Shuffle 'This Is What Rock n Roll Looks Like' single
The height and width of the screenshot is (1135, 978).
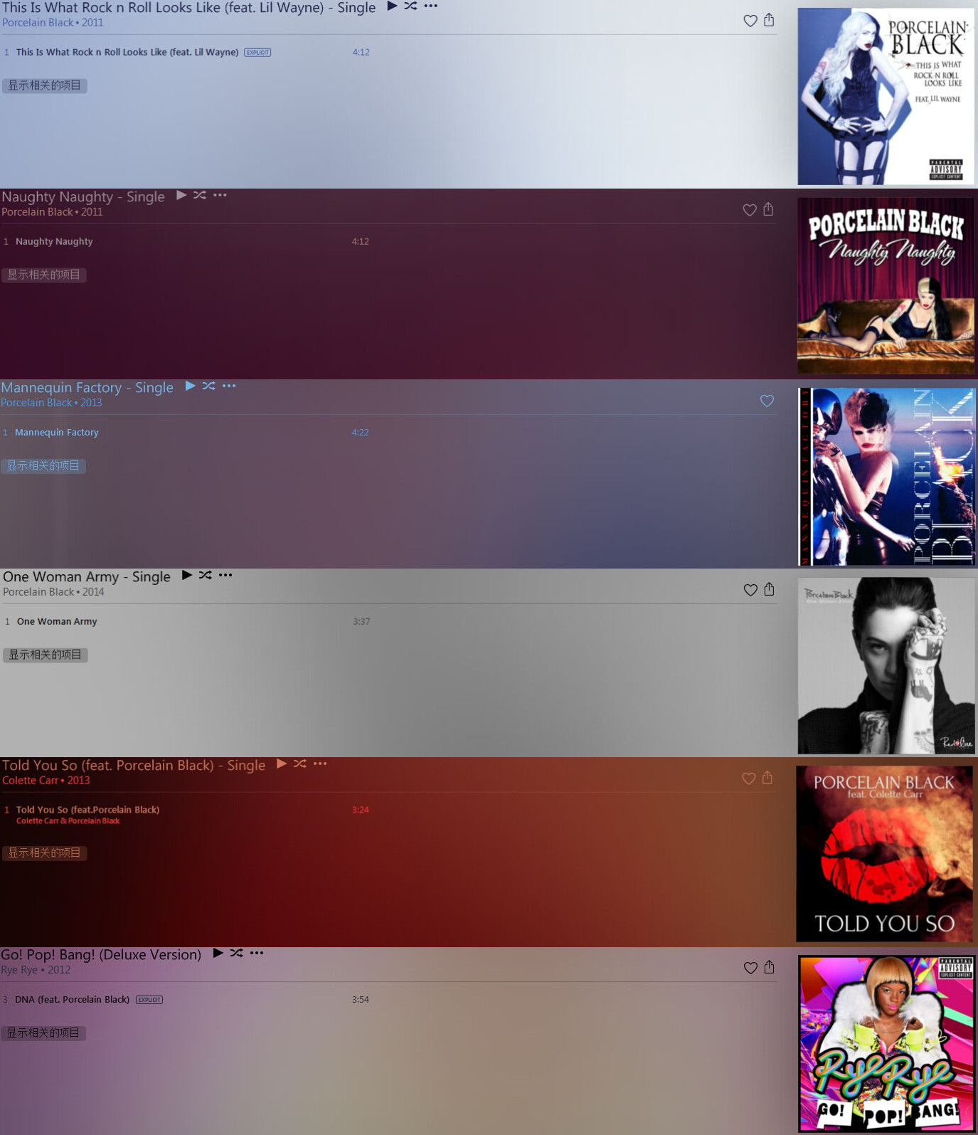point(410,6)
